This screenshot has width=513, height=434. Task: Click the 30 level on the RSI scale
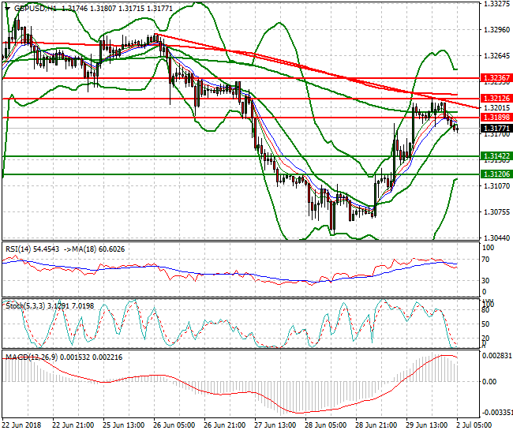tap(486, 281)
